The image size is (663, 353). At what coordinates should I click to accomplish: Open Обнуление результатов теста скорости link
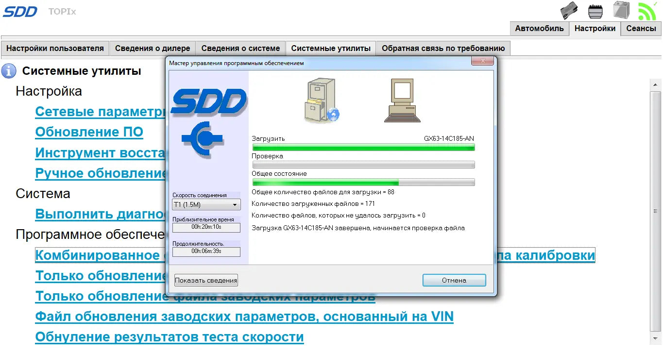(169, 337)
